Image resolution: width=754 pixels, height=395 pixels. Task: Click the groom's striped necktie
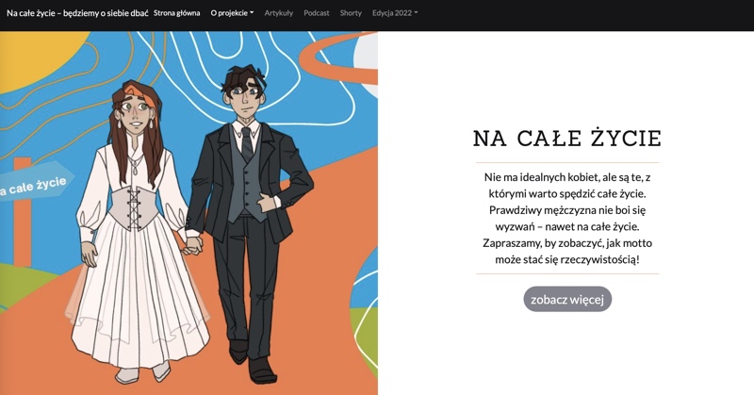pos(247,143)
